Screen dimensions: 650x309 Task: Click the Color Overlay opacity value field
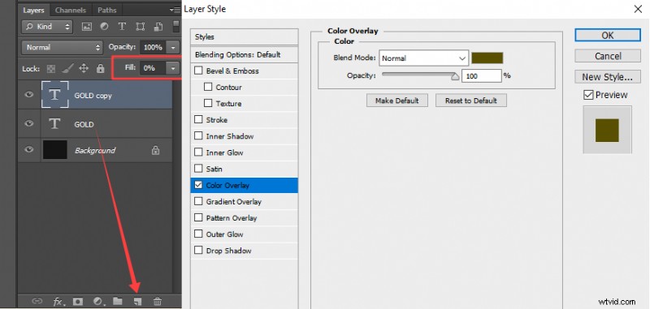482,75
